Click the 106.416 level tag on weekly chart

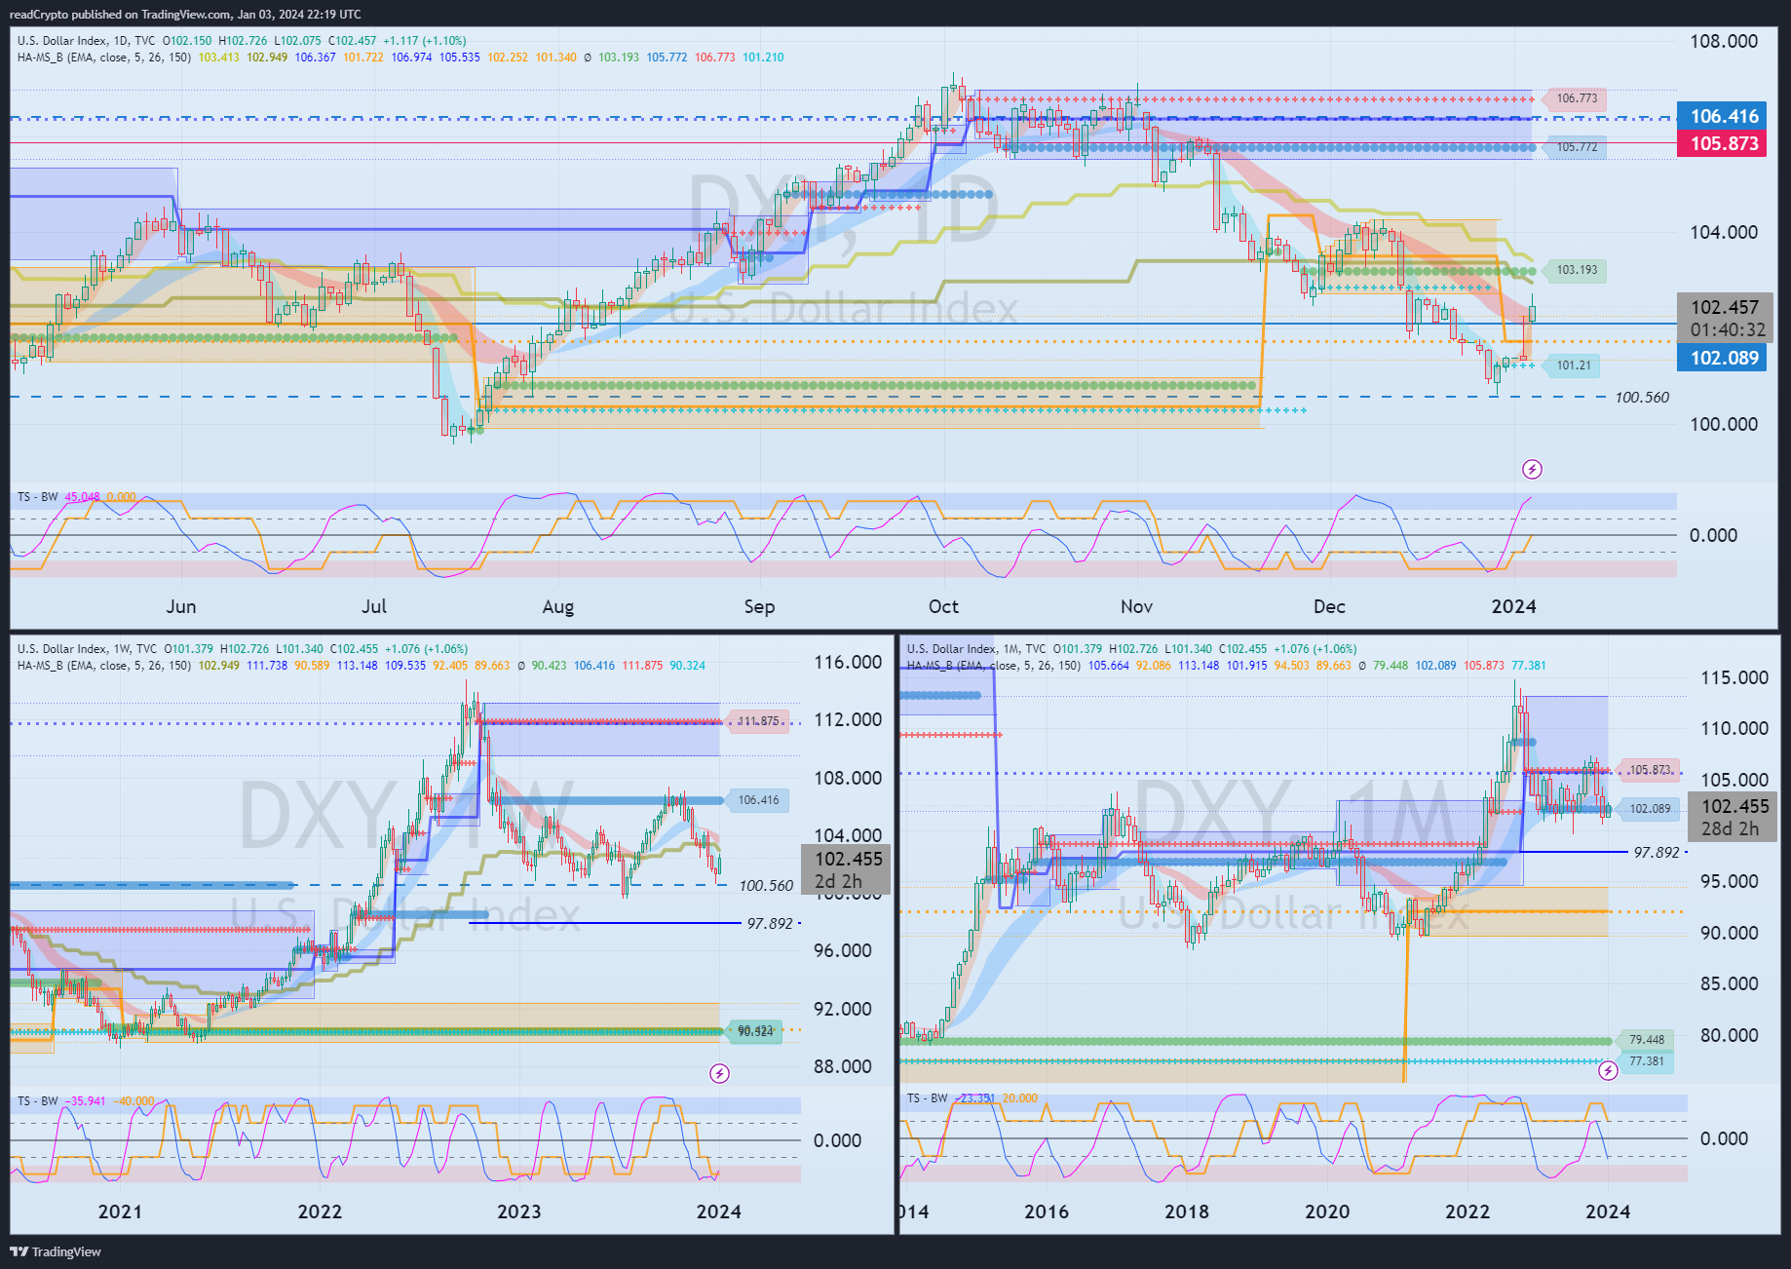coord(757,800)
